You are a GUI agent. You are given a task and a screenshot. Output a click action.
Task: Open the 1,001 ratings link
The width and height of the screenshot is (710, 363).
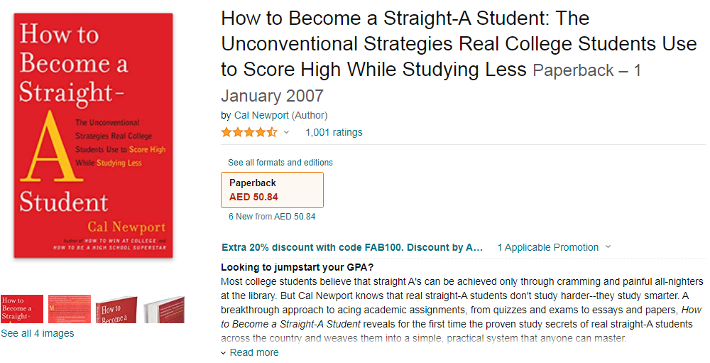(334, 132)
